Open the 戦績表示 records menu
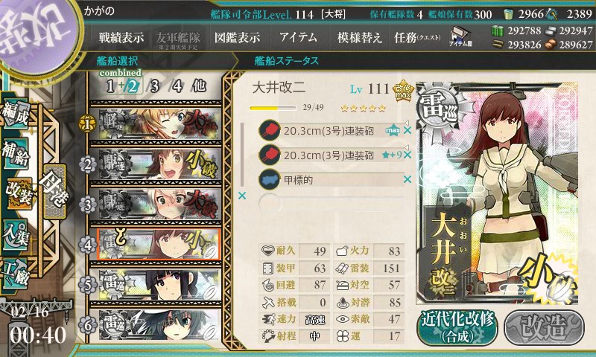The image size is (596, 357). [x=121, y=37]
